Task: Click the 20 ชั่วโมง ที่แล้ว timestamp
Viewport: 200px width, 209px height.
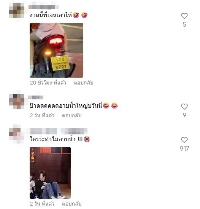Action: click(48, 83)
